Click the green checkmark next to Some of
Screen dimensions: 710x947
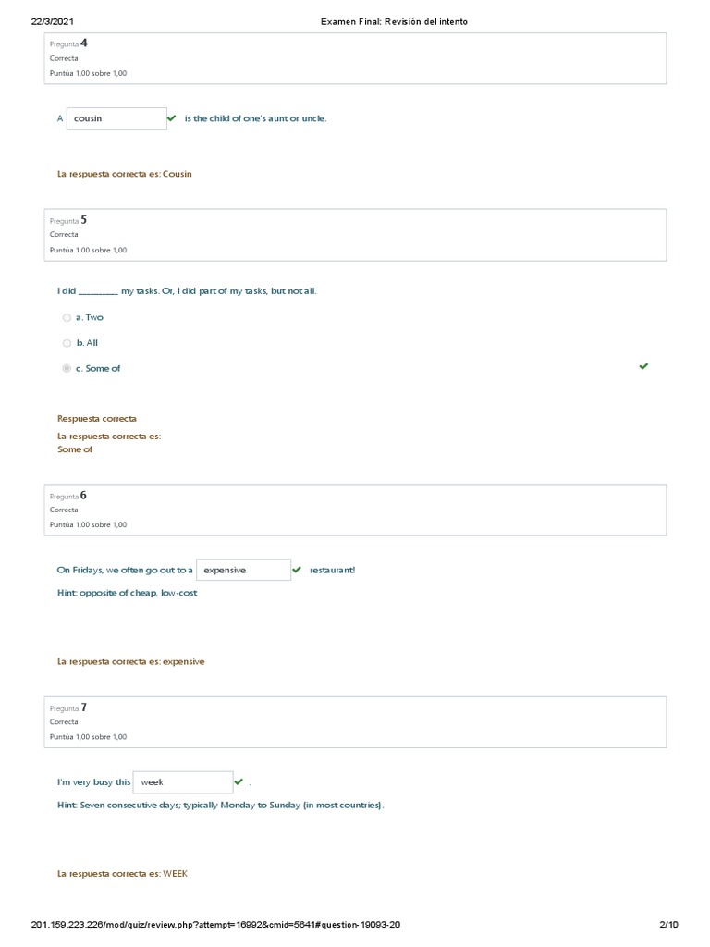643,366
